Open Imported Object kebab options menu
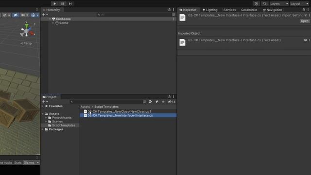This screenshot has height=175, width=311. pyautogui.click(x=309, y=40)
